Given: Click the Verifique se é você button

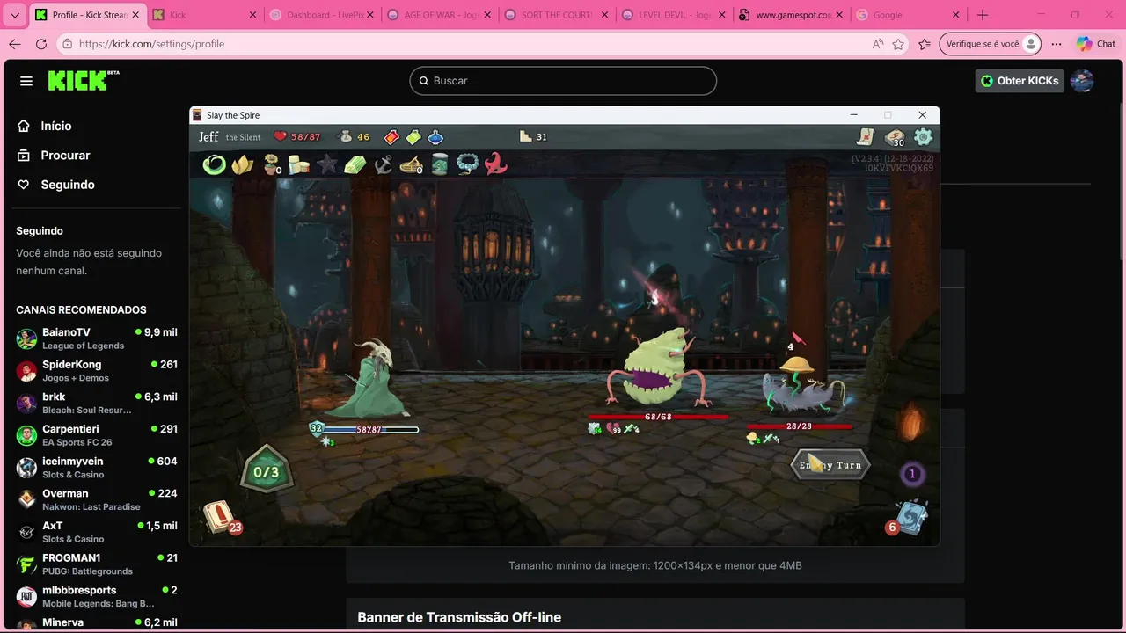Looking at the screenshot, I should [x=991, y=44].
